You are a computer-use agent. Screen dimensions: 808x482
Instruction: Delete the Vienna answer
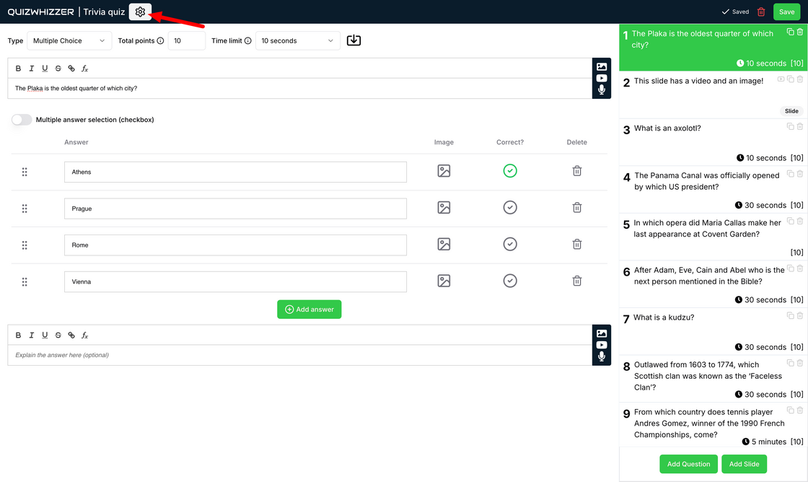coord(576,281)
